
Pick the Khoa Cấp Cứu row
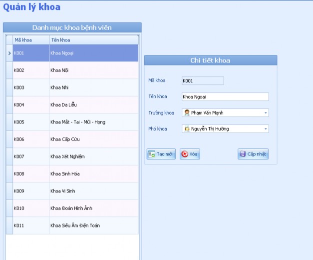click(75, 139)
